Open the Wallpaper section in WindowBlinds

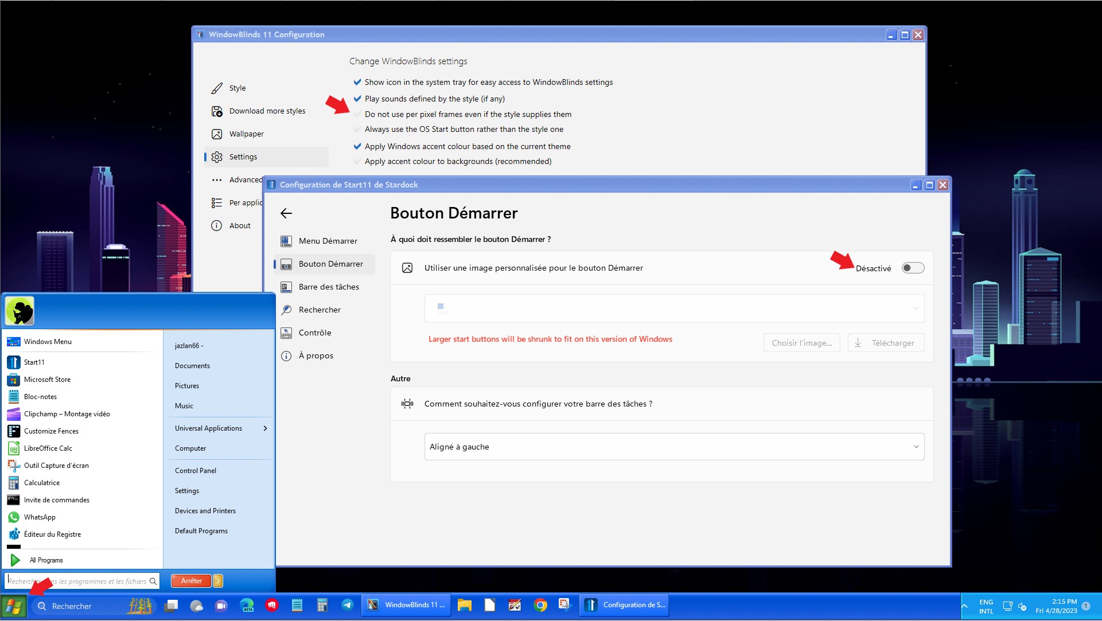coord(247,134)
